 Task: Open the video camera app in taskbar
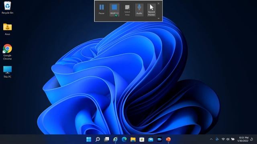[x=159, y=139]
